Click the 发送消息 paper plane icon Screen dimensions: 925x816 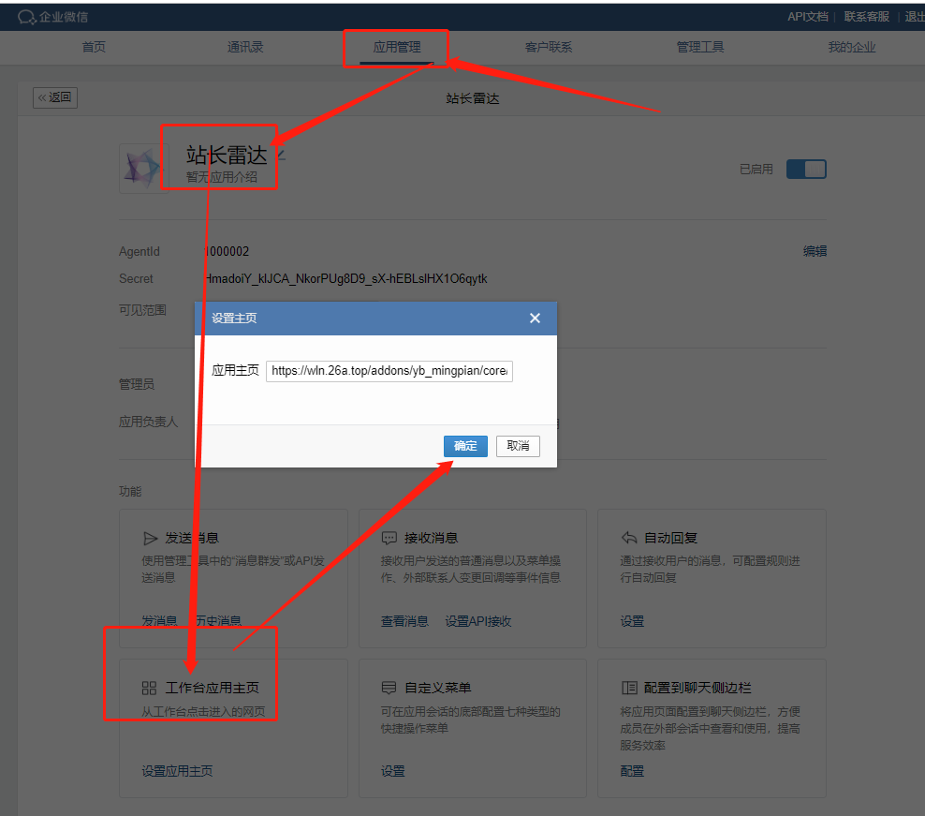pos(150,538)
